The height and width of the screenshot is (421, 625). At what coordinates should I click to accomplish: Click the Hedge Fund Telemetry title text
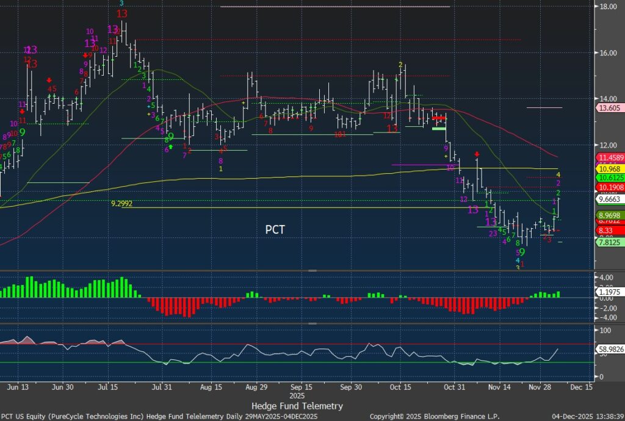point(297,406)
